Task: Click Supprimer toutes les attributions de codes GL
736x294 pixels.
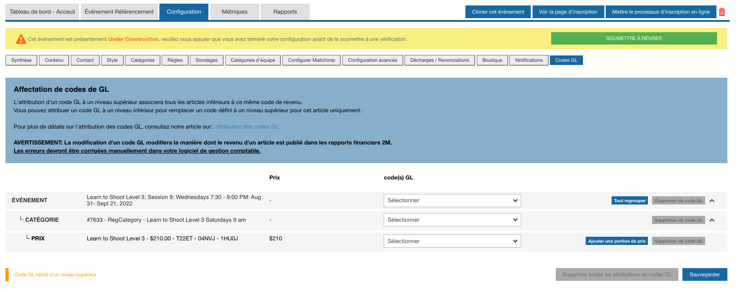Action: (616, 274)
